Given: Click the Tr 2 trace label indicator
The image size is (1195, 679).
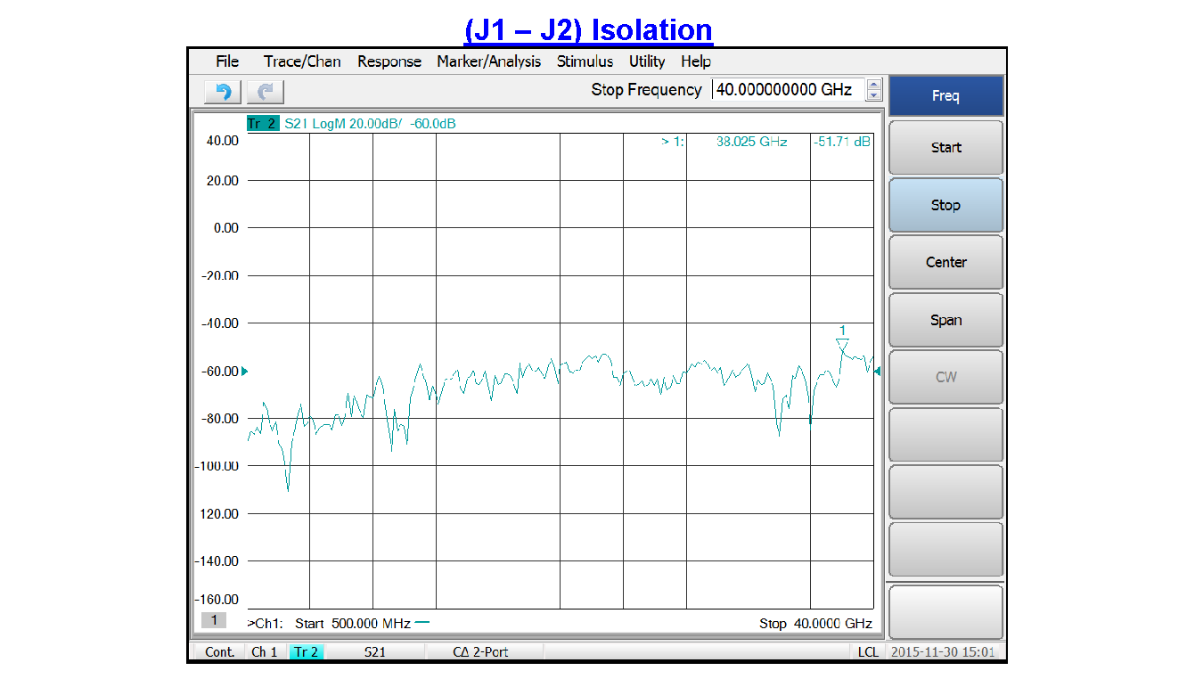Looking at the screenshot, I should (x=262, y=124).
